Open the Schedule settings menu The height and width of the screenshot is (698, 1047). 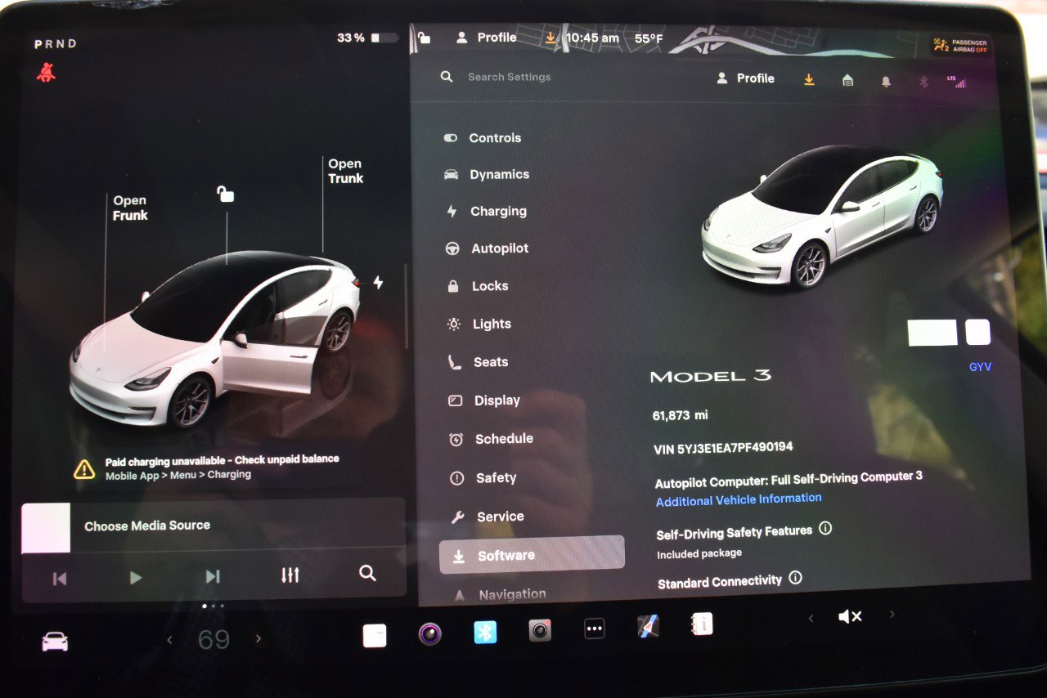[x=492, y=439]
